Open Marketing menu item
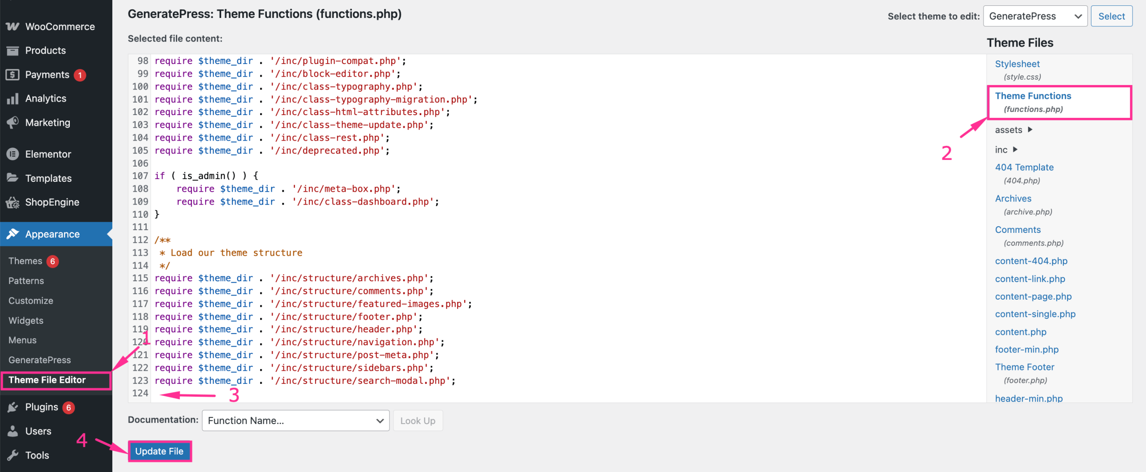Screen dimensions: 1146x472 click(48, 122)
